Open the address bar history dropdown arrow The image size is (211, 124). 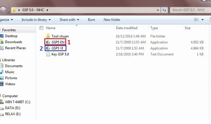tap(158, 10)
